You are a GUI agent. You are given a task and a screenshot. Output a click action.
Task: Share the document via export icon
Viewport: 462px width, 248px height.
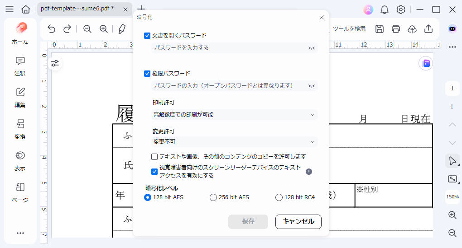click(428, 29)
